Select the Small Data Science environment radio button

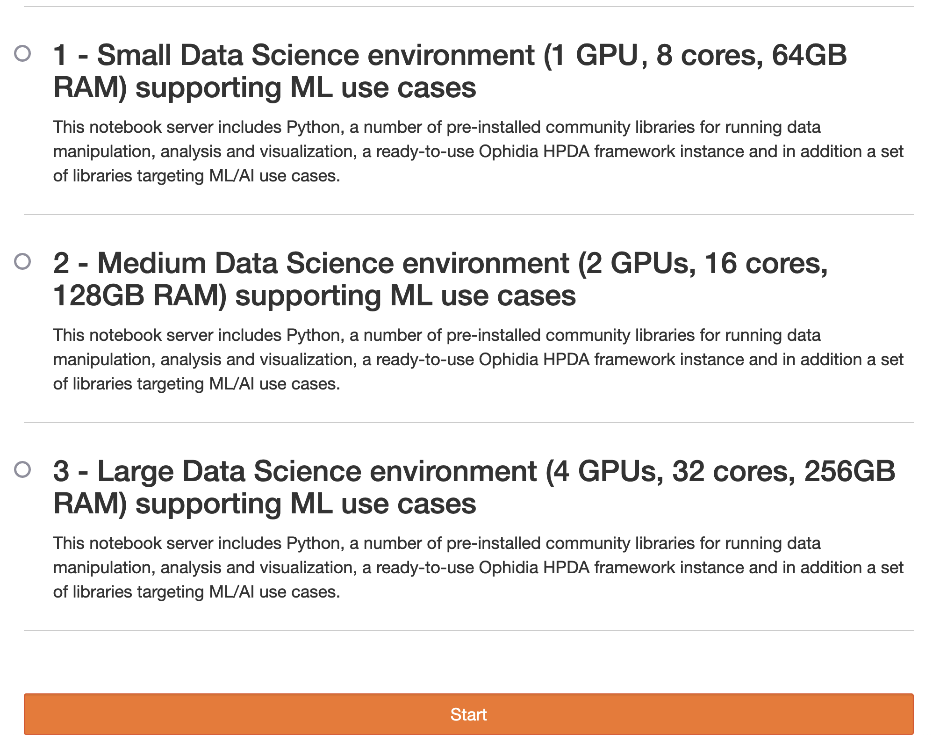(22, 53)
